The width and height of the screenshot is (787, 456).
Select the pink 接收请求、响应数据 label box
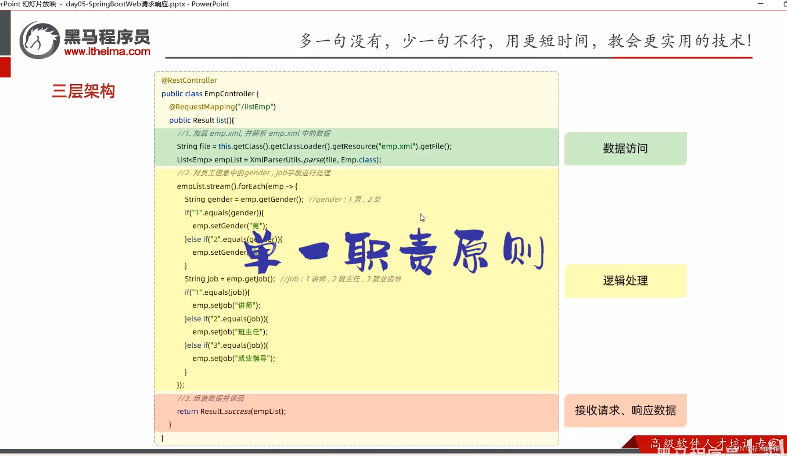(625, 410)
